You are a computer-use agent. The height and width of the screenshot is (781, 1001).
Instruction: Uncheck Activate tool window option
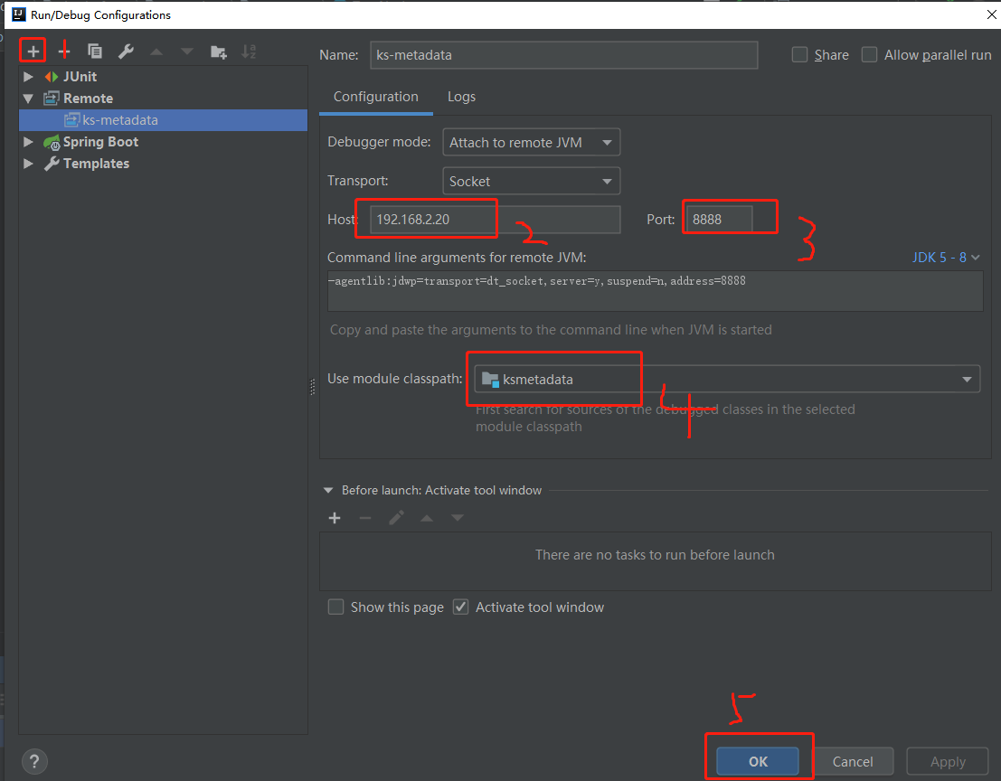460,607
